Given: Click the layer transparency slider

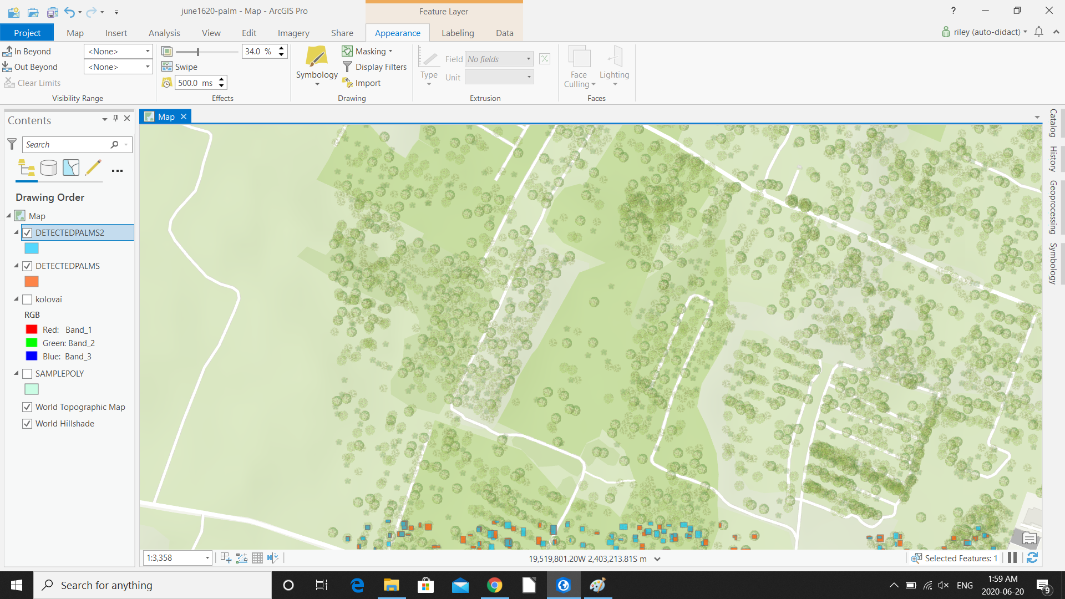Looking at the screenshot, I should coord(207,52).
